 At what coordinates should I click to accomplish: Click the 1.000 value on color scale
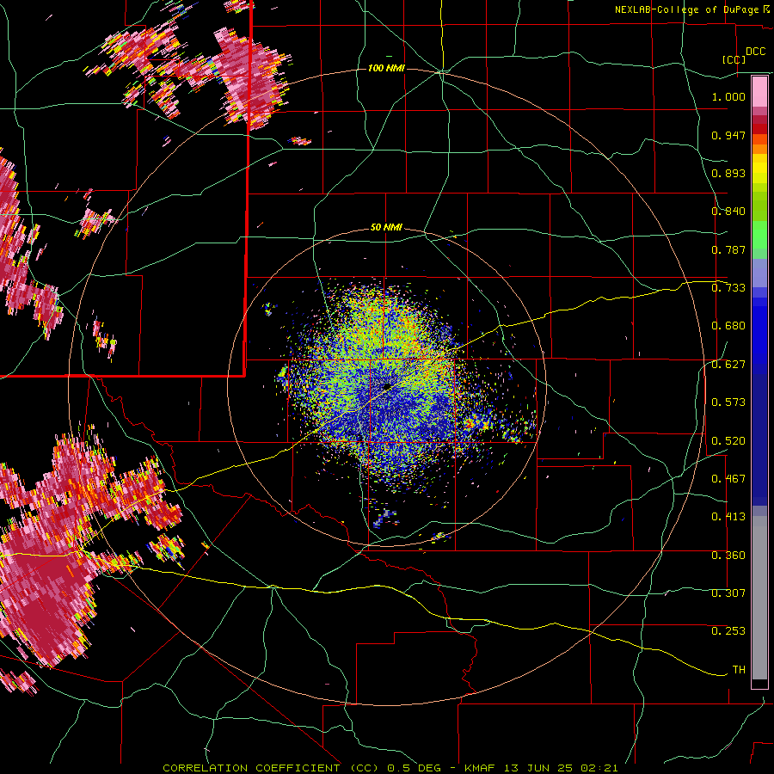(x=728, y=96)
